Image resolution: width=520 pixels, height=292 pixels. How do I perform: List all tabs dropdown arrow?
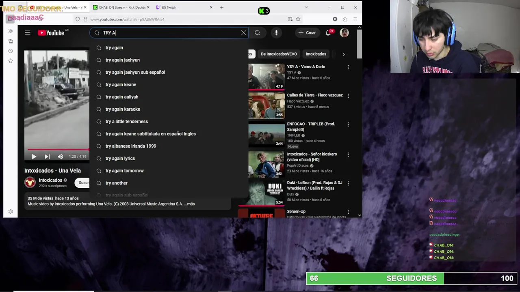306,7
